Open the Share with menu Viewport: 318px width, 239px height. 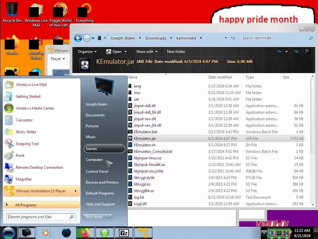(x=147, y=52)
